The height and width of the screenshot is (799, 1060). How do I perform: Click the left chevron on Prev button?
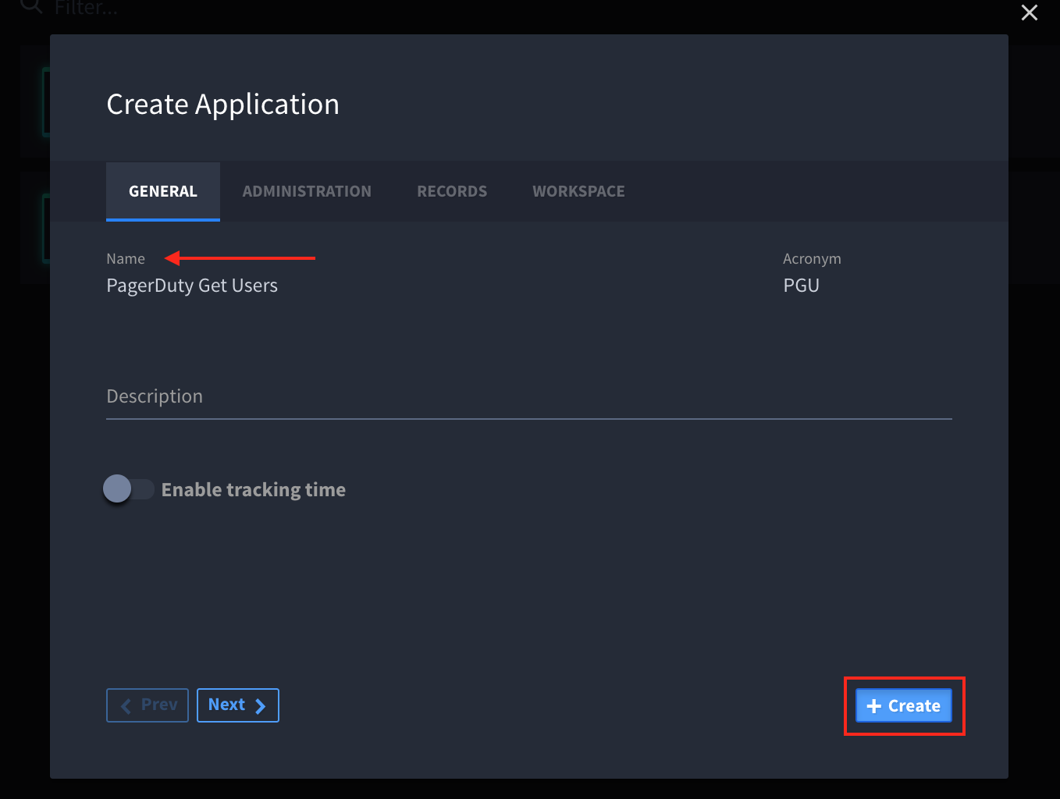point(126,706)
